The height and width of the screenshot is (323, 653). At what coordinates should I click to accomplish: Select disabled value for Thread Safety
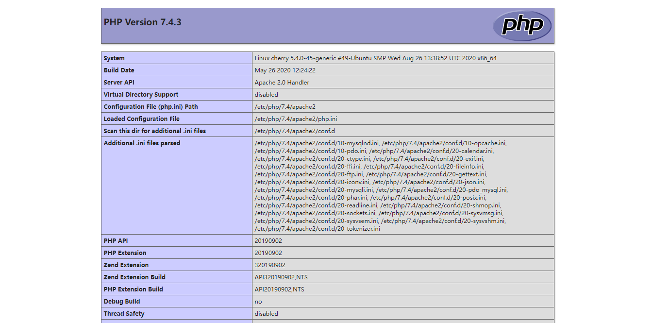[x=267, y=314]
